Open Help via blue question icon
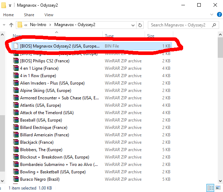 pyautogui.click(x=219, y=14)
